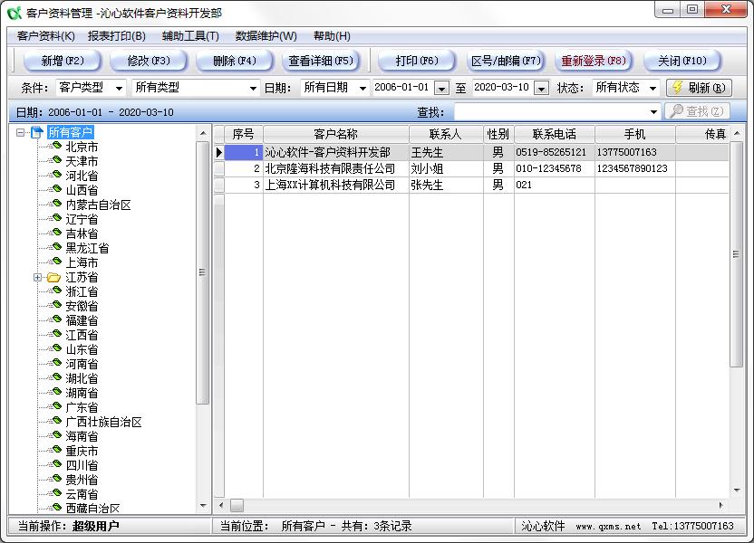Click the 所有客户 root node icon

(x=37, y=133)
